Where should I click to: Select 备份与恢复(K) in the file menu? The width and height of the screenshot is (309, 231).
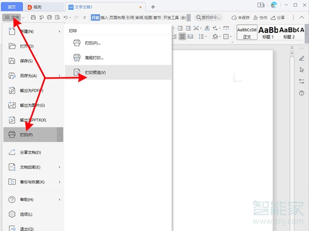pyautogui.click(x=33, y=182)
